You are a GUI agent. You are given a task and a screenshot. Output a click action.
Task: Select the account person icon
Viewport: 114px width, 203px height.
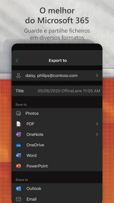click(x=18, y=76)
